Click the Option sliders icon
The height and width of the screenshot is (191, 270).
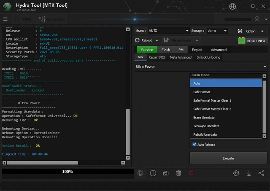[240, 31]
